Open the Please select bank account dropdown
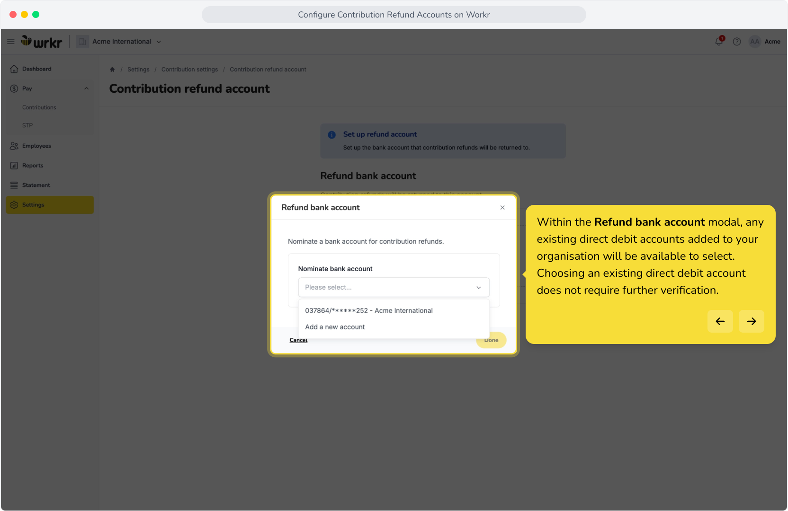Screen dimensions: 788x511 click(x=394, y=287)
